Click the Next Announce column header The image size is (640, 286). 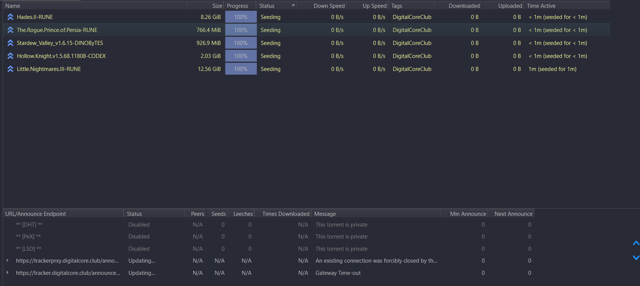pyautogui.click(x=513, y=214)
